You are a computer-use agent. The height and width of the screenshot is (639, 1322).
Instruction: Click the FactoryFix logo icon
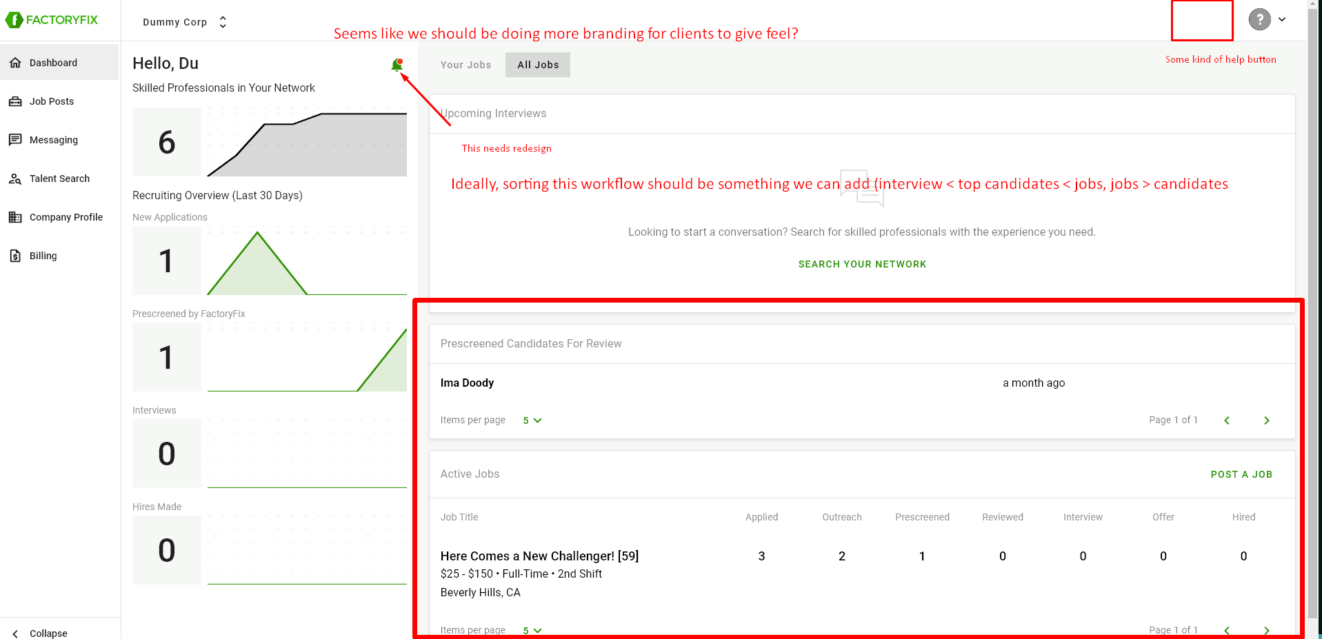coord(14,20)
